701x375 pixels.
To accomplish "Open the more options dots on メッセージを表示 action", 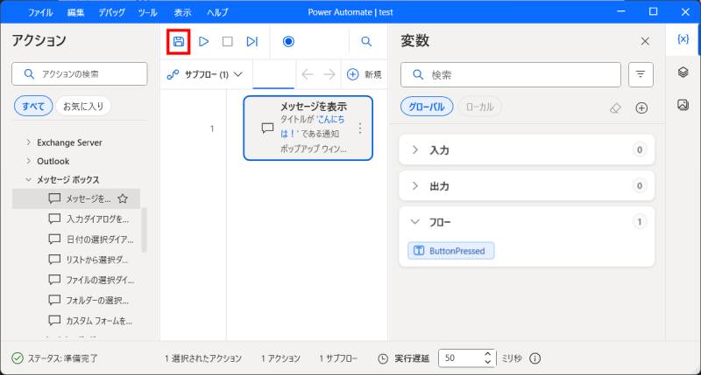I will click(x=360, y=128).
